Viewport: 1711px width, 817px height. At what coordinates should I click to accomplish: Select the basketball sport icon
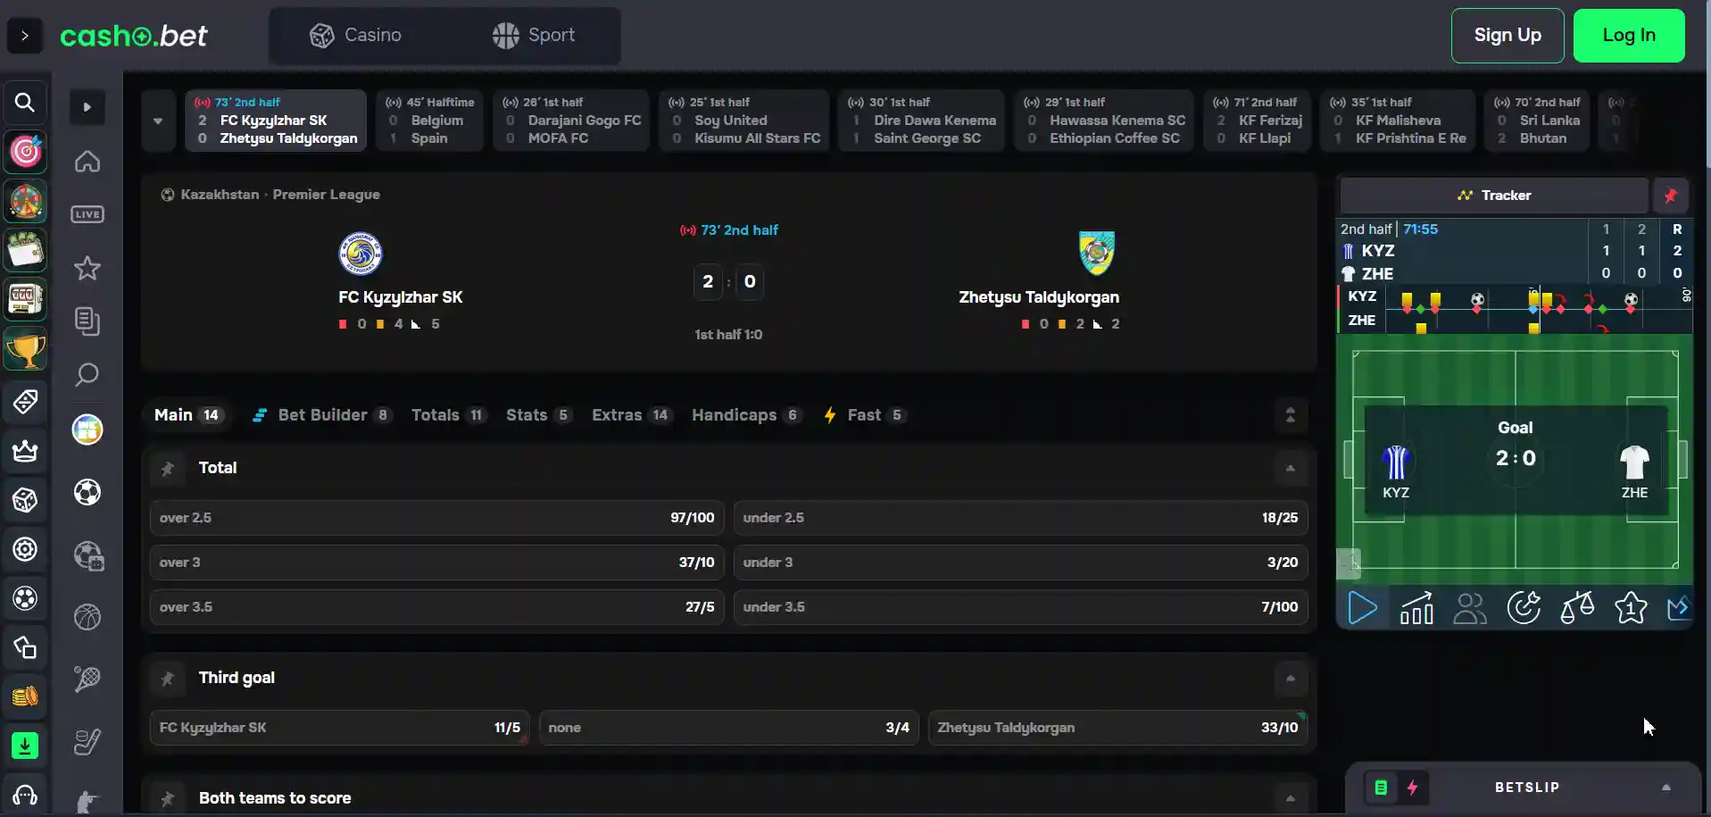(87, 617)
